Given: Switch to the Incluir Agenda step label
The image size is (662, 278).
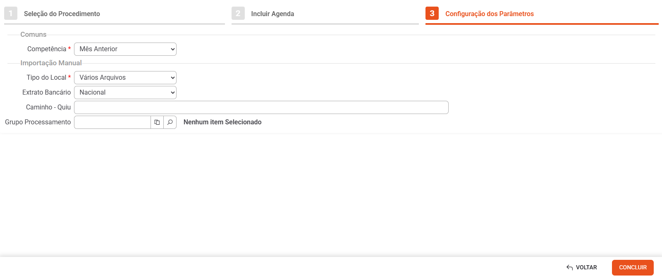Looking at the screenshot, I should (x=272, y=14).
